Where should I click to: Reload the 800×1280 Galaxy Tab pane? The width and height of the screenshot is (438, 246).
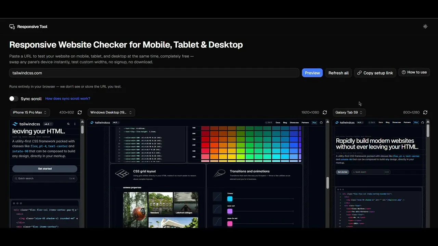tap(425, 112)
